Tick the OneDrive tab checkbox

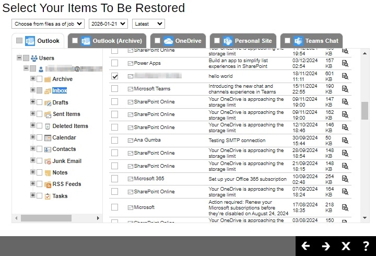coord(157,41)
